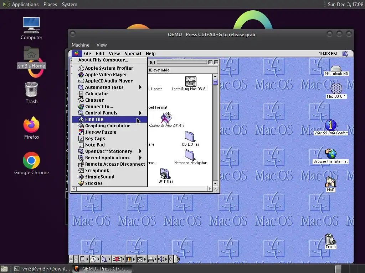The width and height of the screenshot is (365, 273).
Task: Start AppleCD Audio Player
Action: [109, 81]
